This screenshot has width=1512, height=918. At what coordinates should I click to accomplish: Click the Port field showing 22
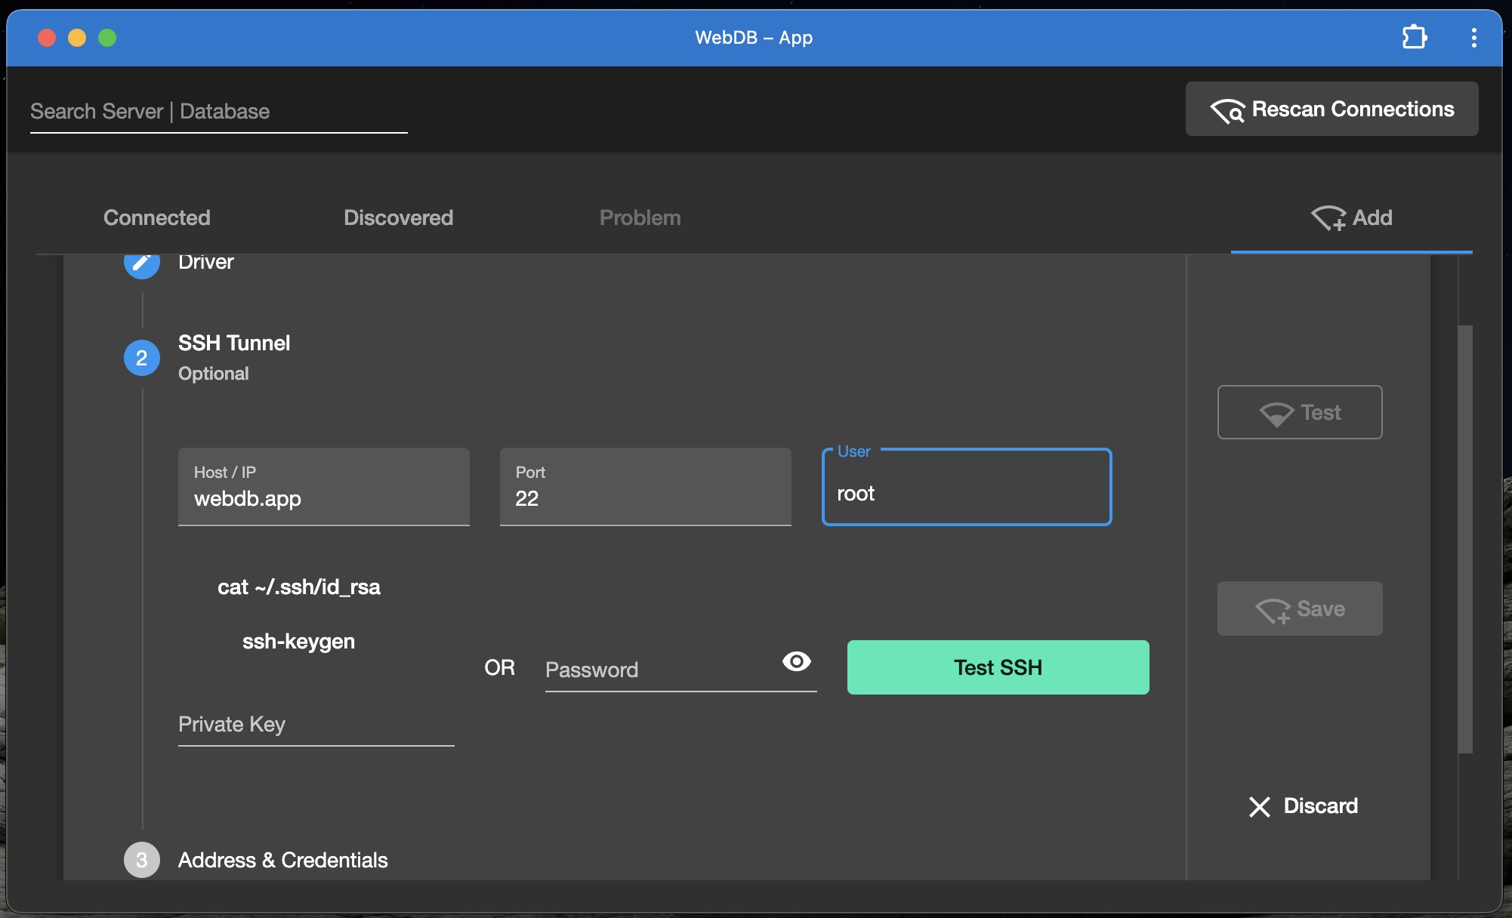(x=645, y=486)
